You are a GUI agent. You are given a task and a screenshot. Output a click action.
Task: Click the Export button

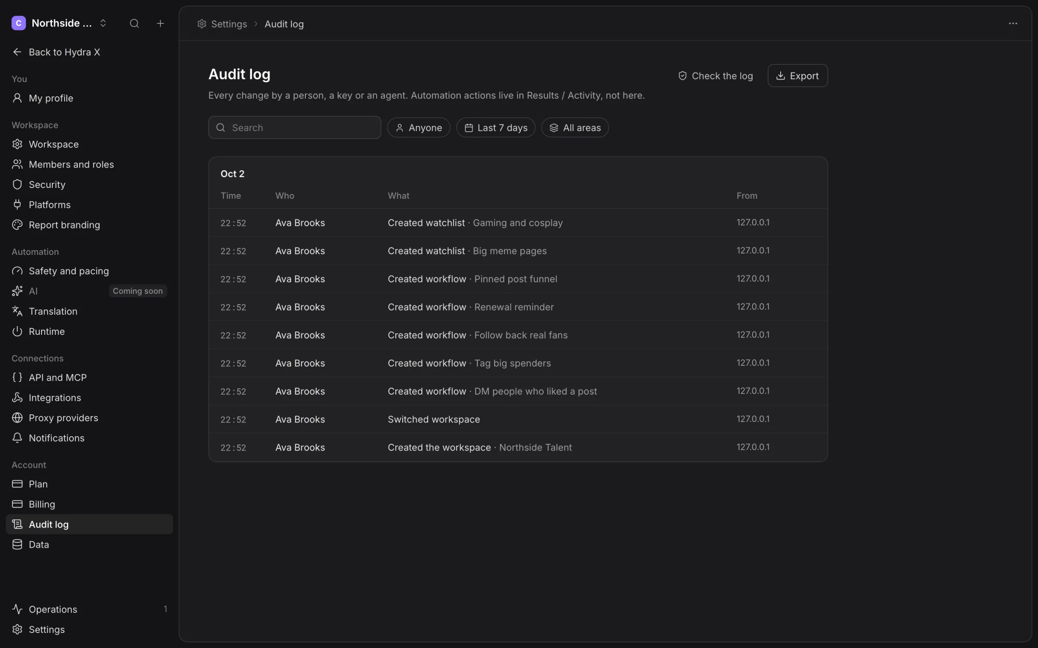[798, 76]
